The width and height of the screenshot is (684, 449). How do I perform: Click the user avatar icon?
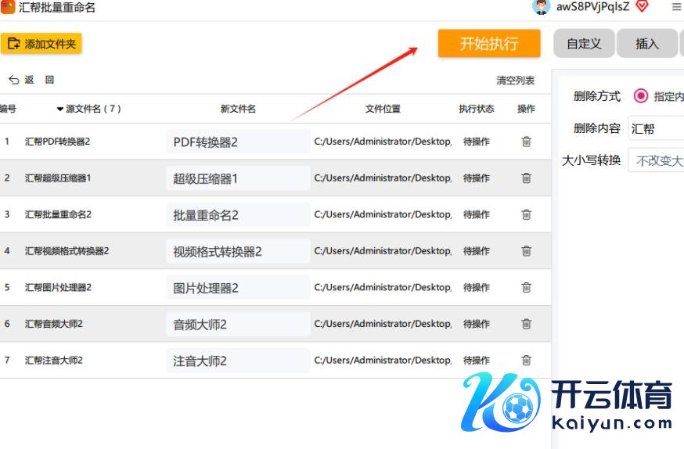541,7
